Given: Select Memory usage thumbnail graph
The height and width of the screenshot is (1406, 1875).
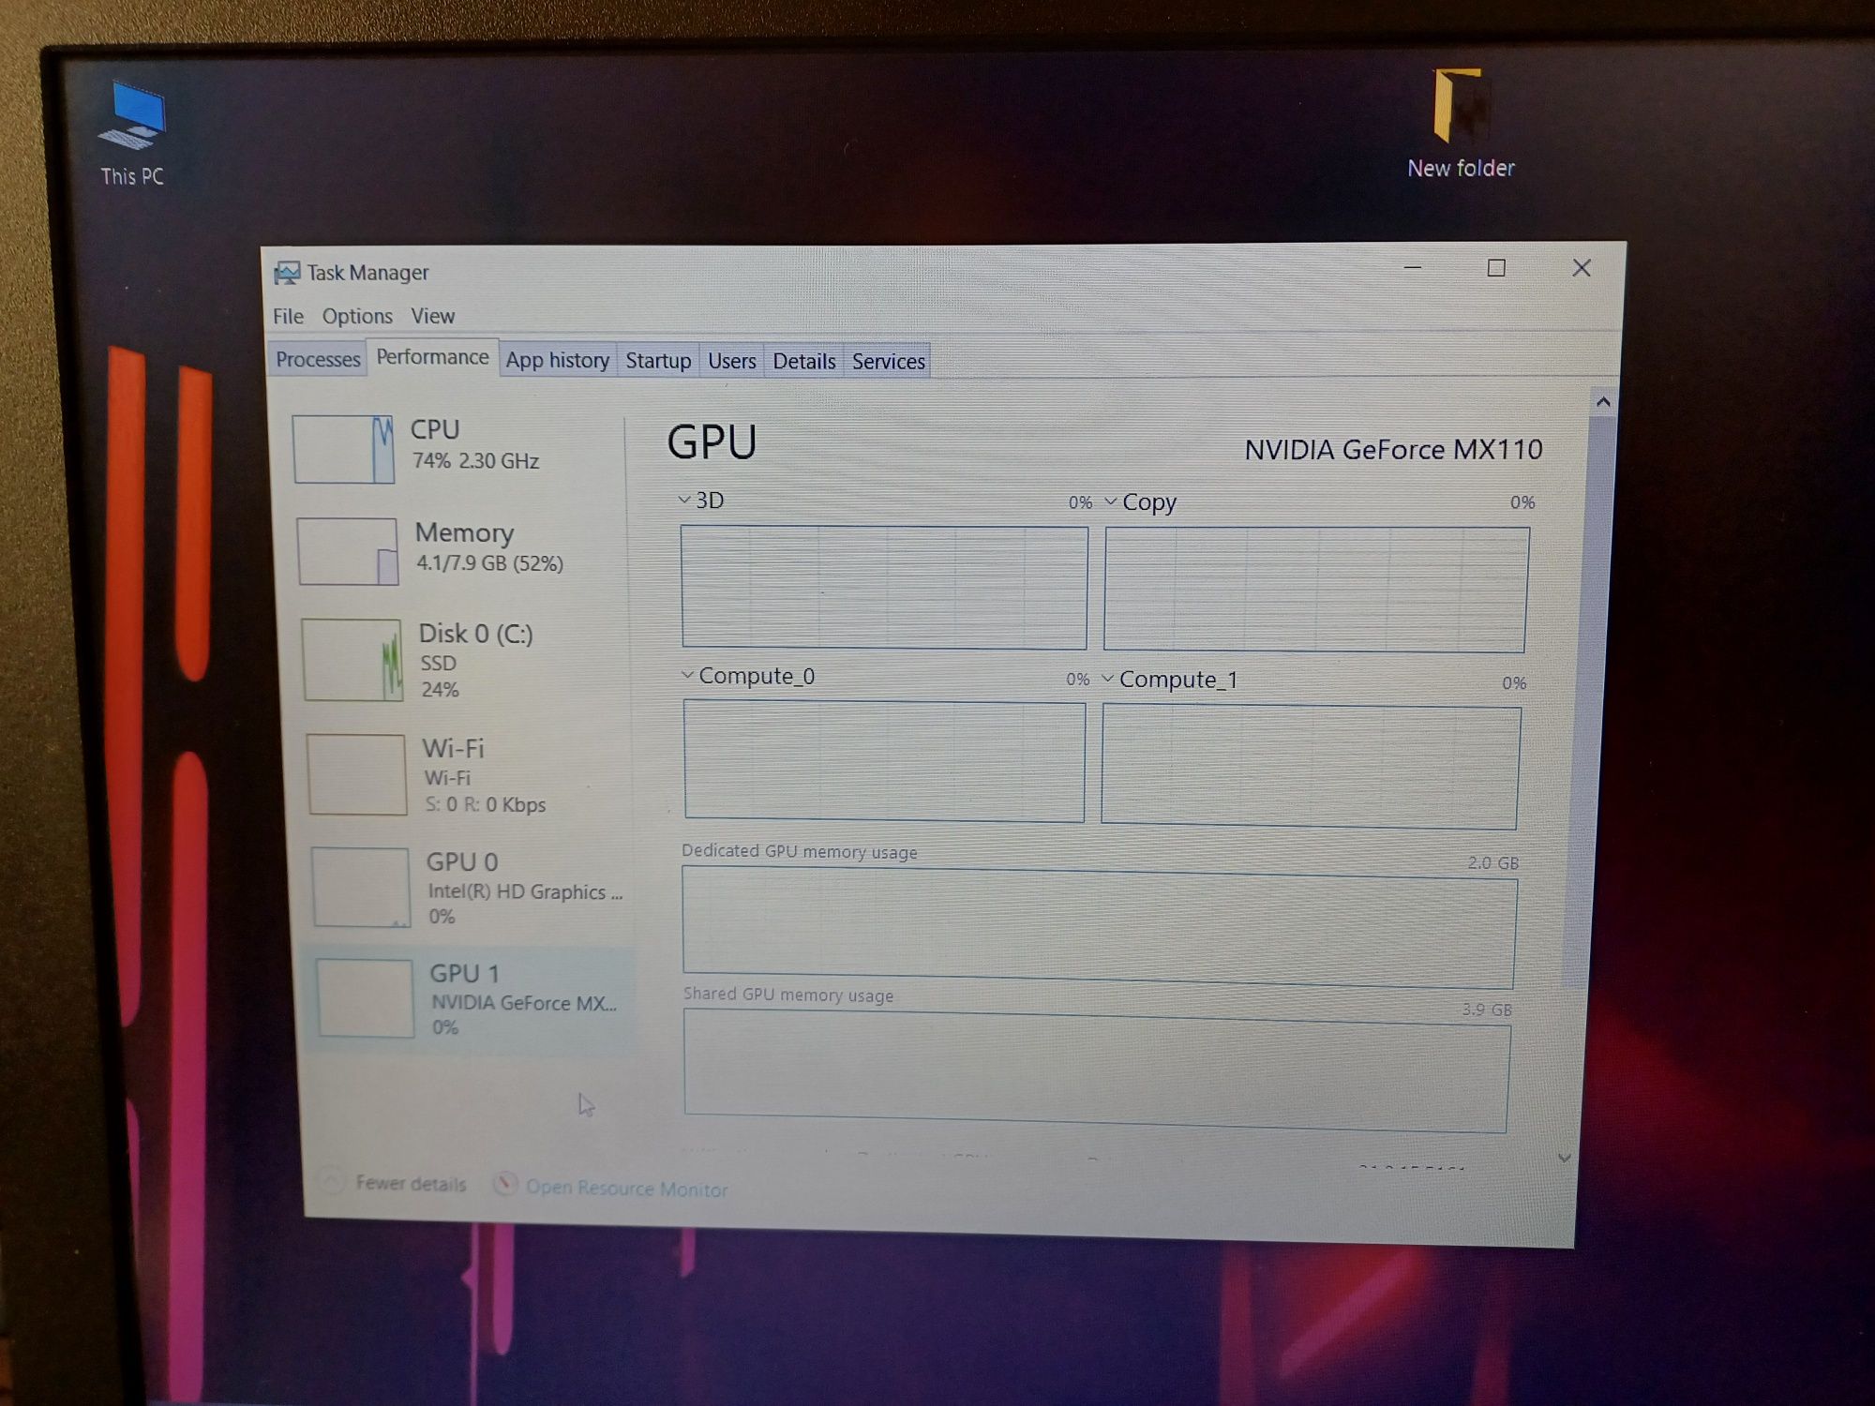Looking at the screenshot, I should [348, 551].
